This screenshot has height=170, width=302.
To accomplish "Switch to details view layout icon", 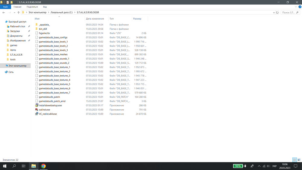I will 294,160.
